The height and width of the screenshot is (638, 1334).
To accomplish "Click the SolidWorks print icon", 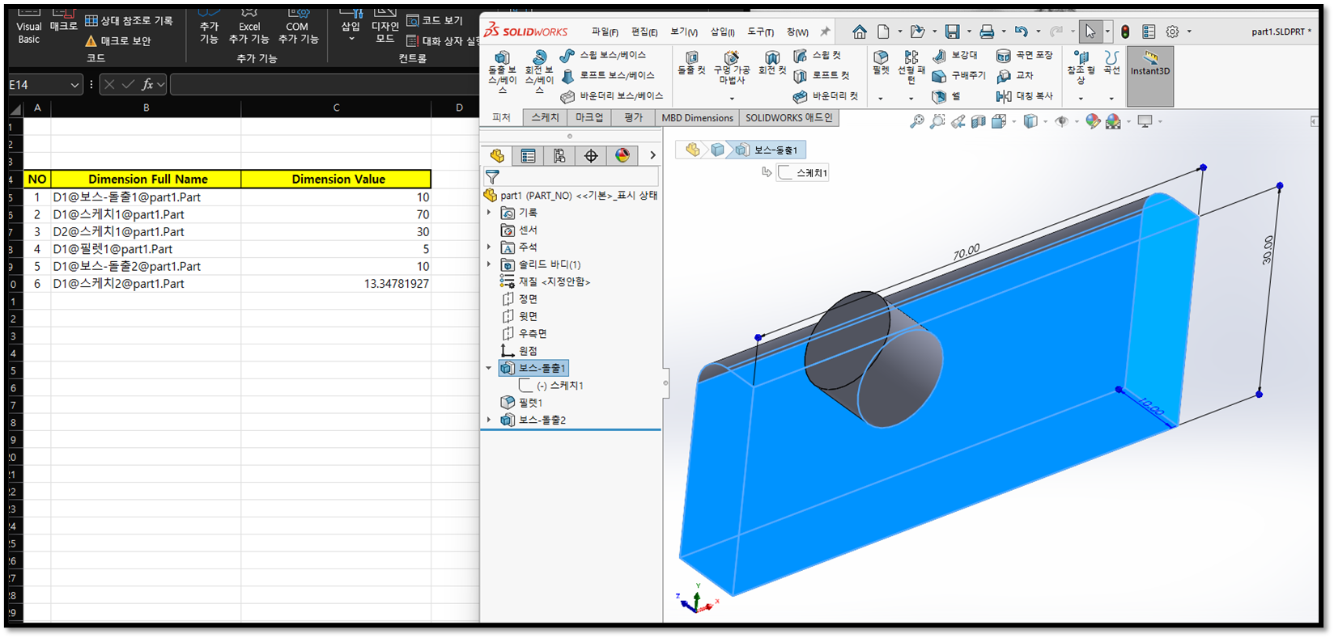I will 987,32.
